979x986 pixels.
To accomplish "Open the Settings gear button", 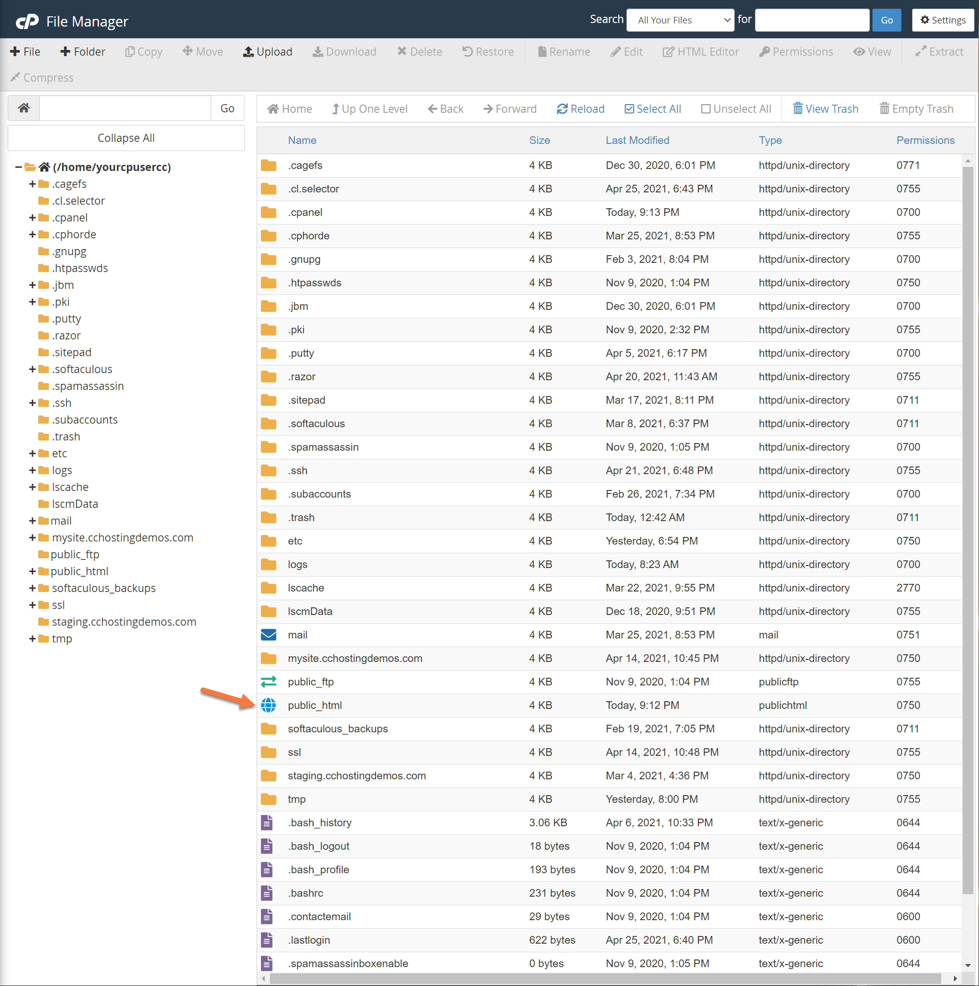I will coord(942,20).
